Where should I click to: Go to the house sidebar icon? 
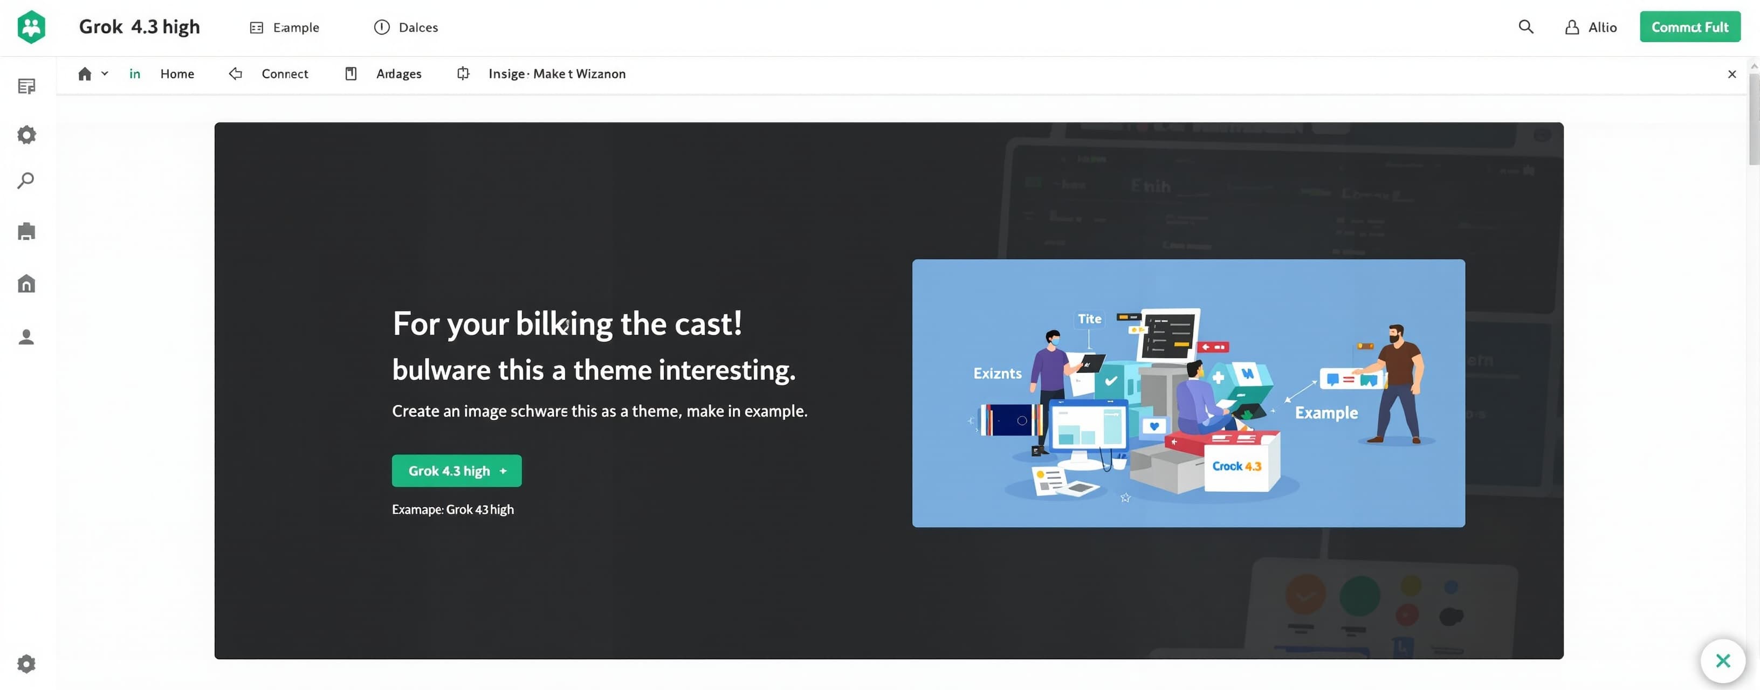pos(26,284)
